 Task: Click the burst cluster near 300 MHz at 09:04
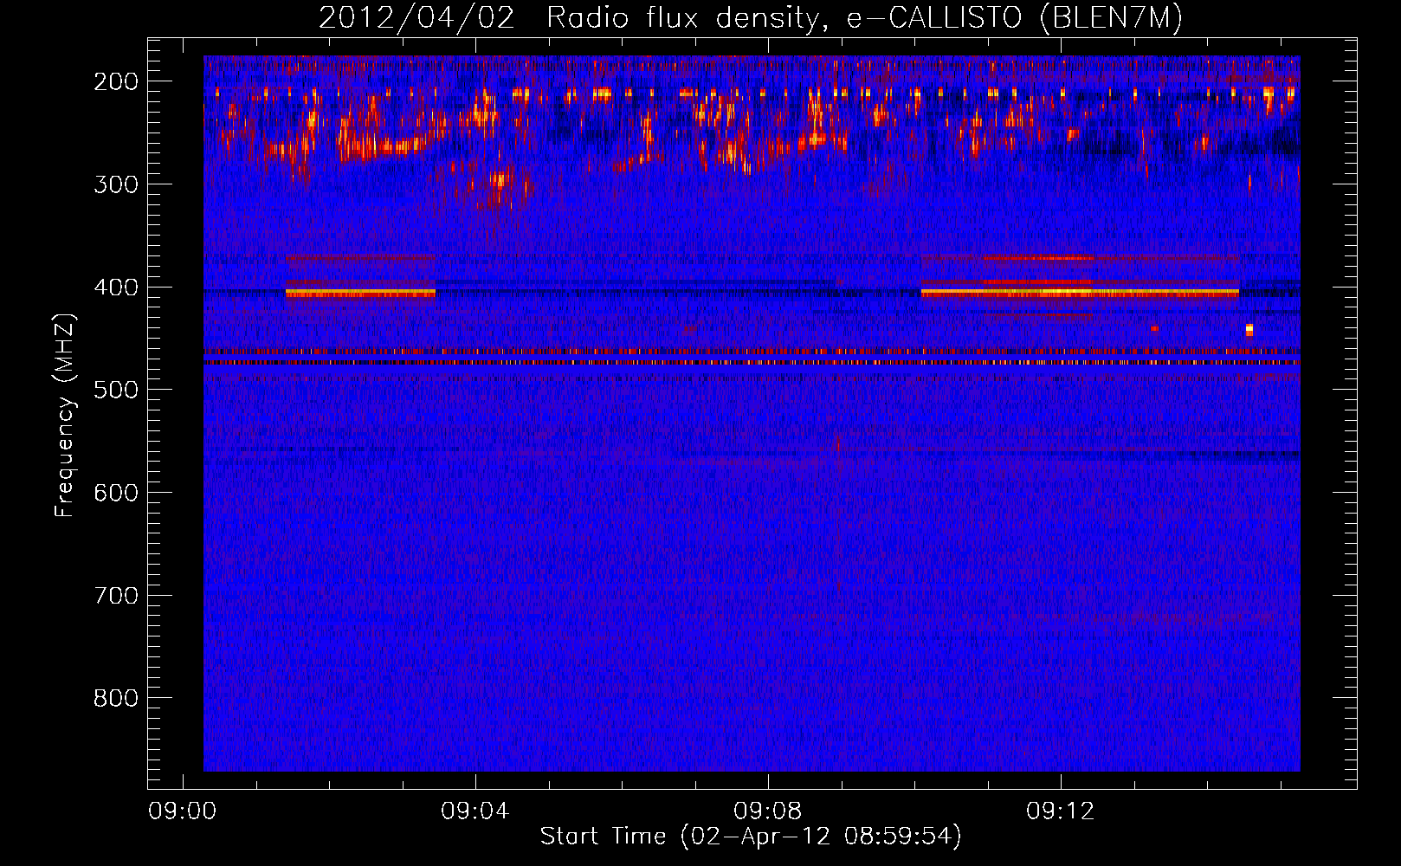point(499,188)
